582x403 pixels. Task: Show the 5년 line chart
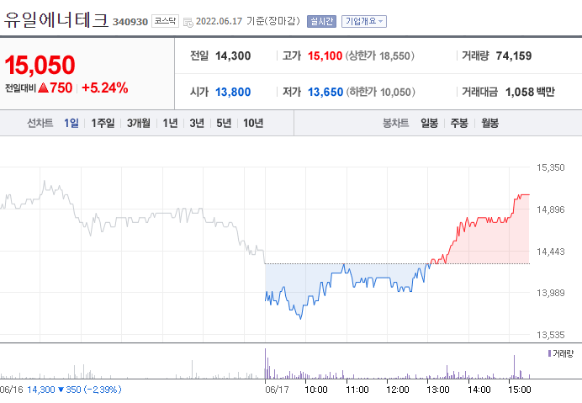[224, 123]
